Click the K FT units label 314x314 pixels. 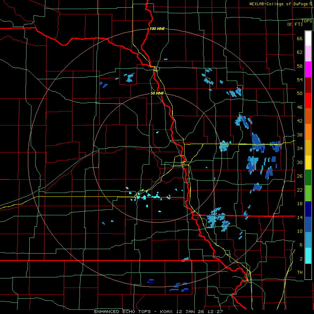click(x=295, y=24)
